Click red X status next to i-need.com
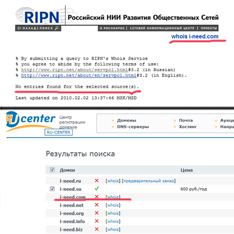This screenshot has height=234, width=234. click(x=97, y=197)
